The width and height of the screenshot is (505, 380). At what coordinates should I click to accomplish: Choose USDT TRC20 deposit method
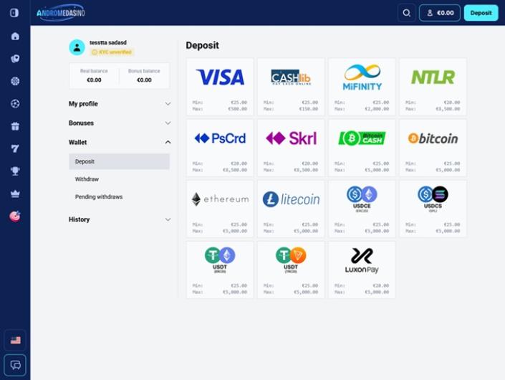291,270
